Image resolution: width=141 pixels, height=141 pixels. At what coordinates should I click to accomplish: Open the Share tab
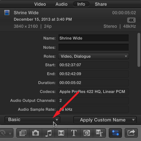coord(101,4)
